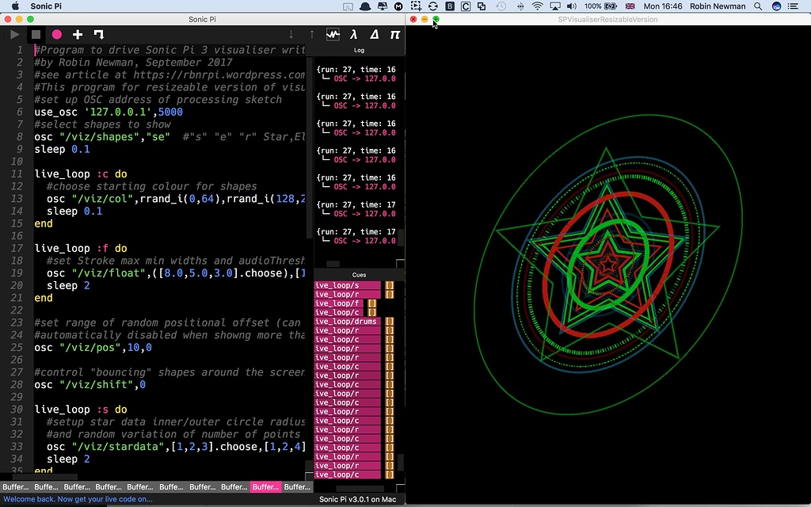Open preferences via the delta icon

point(375,34)
